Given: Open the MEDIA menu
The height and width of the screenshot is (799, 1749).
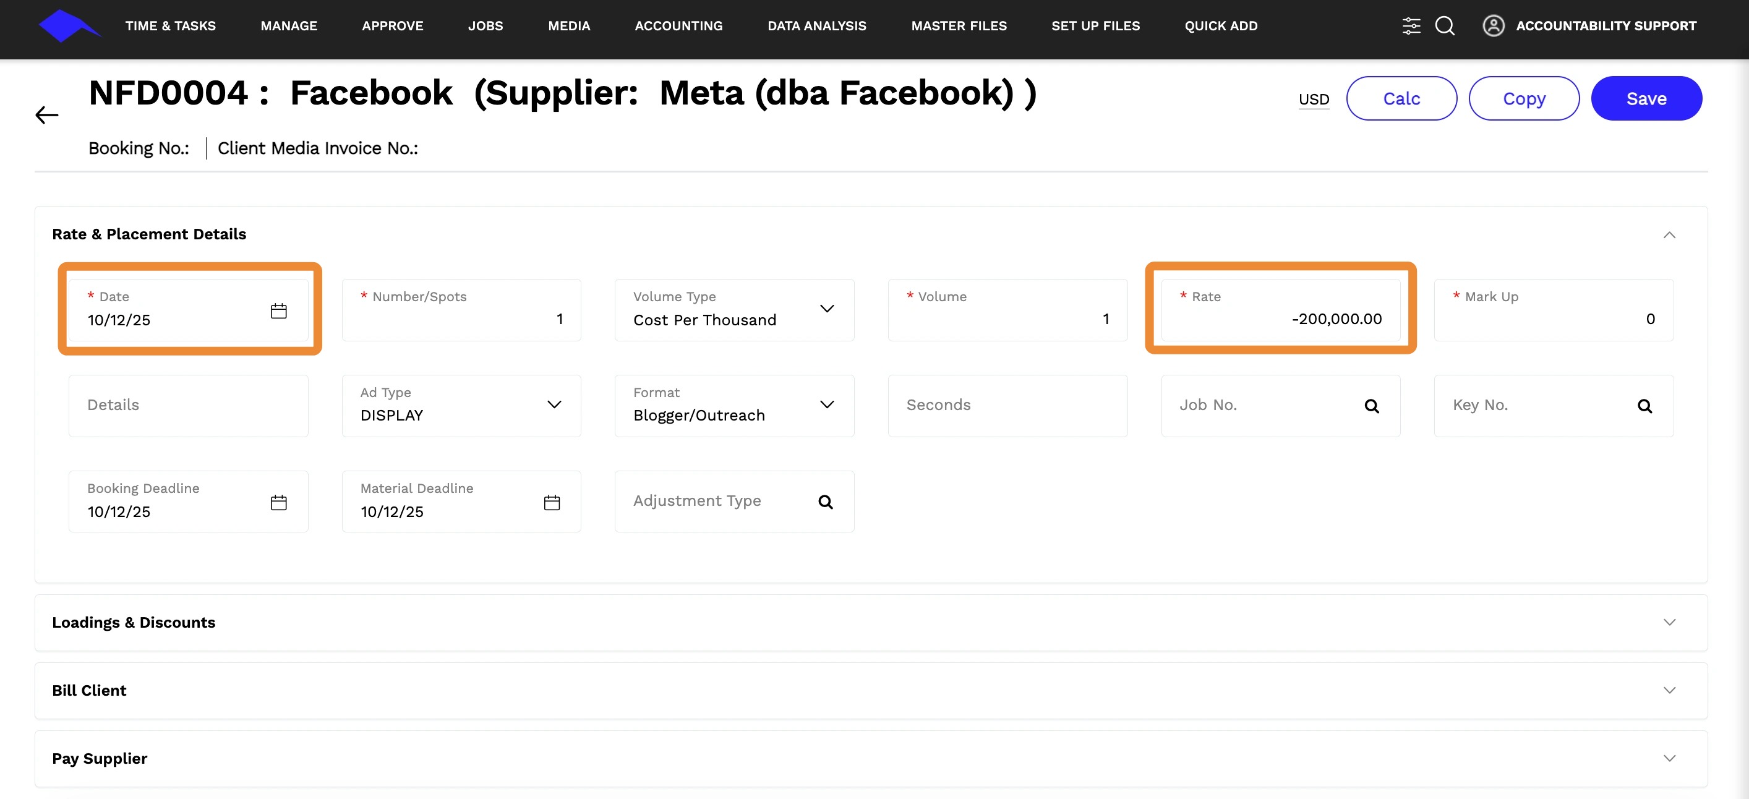Looking at the screenshot, I should (x=569, y=26).
